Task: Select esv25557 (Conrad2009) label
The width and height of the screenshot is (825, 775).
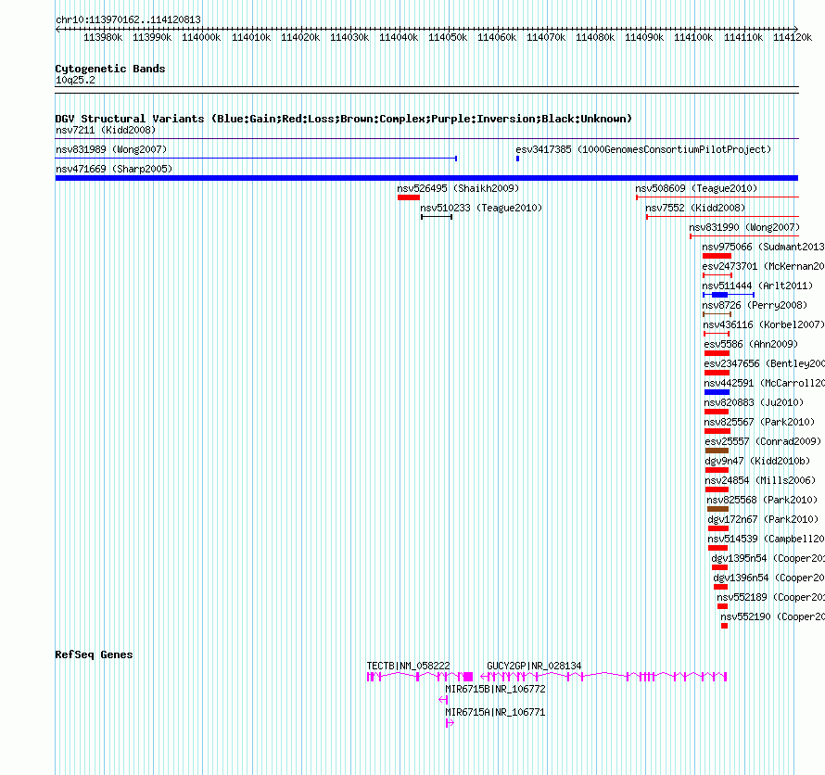Action: 763,441
